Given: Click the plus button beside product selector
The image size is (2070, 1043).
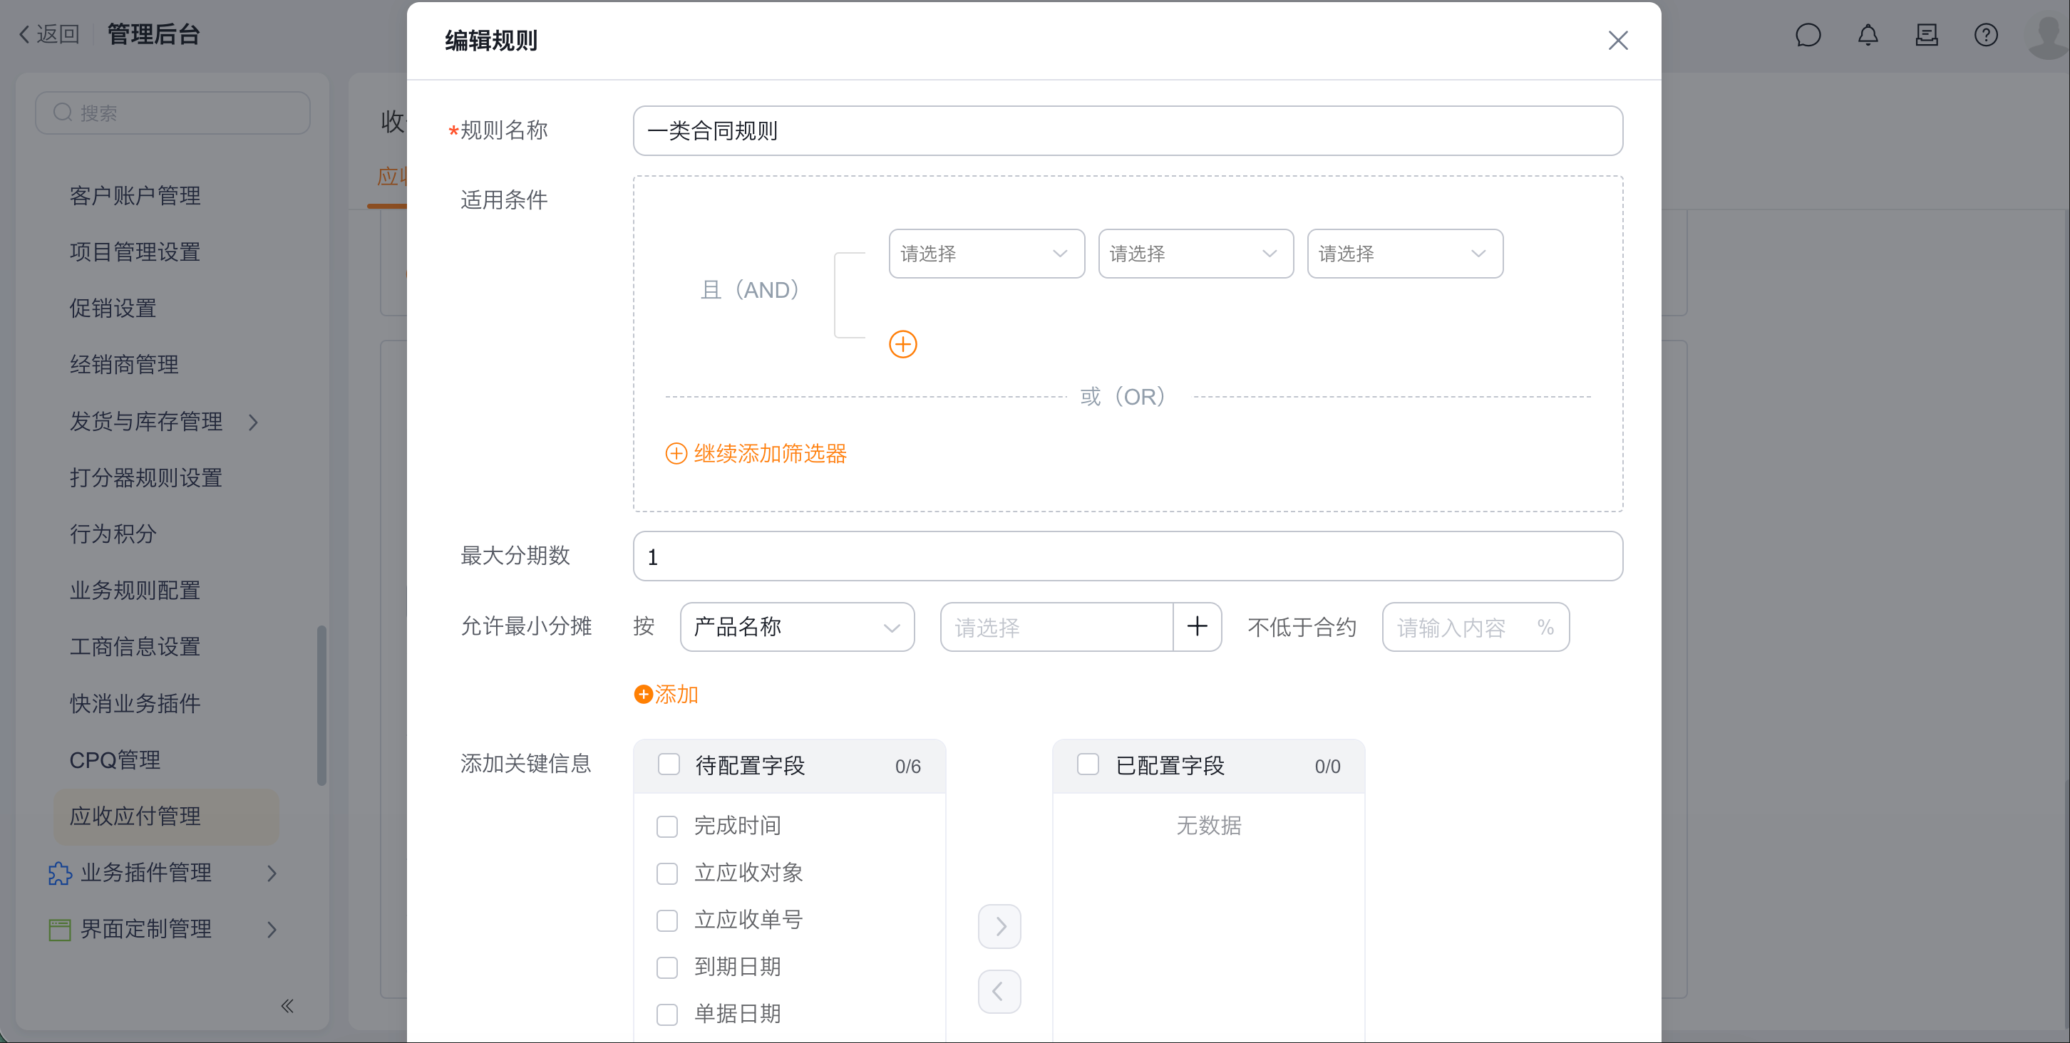Looking at the screenshot, I should click(1197, 626).
